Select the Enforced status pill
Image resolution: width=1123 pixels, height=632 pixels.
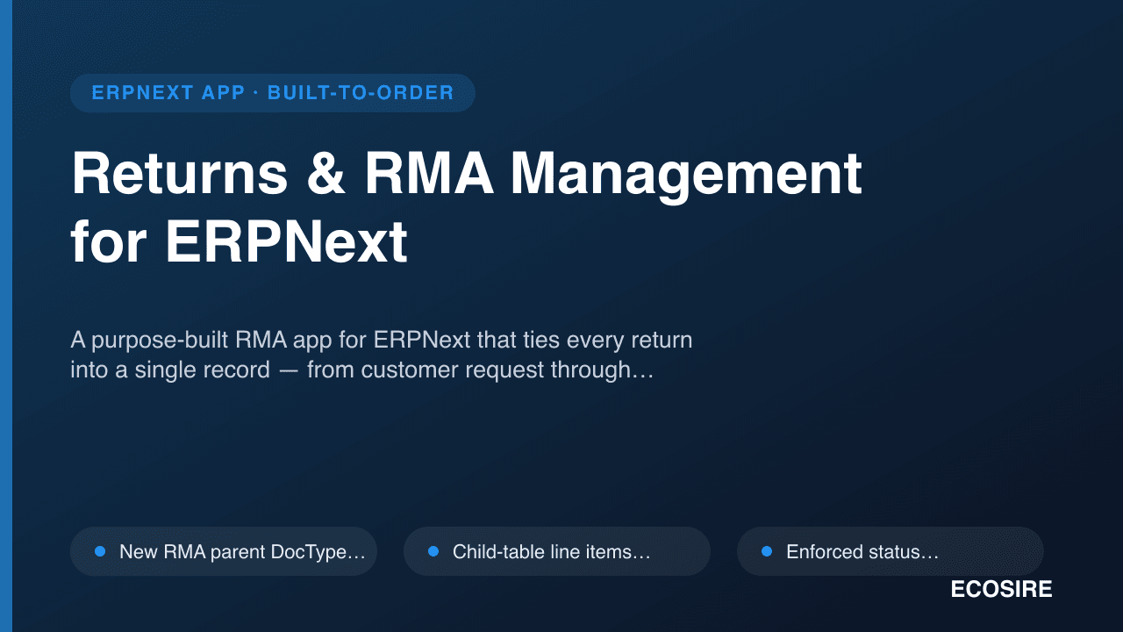tap(891, 551)
